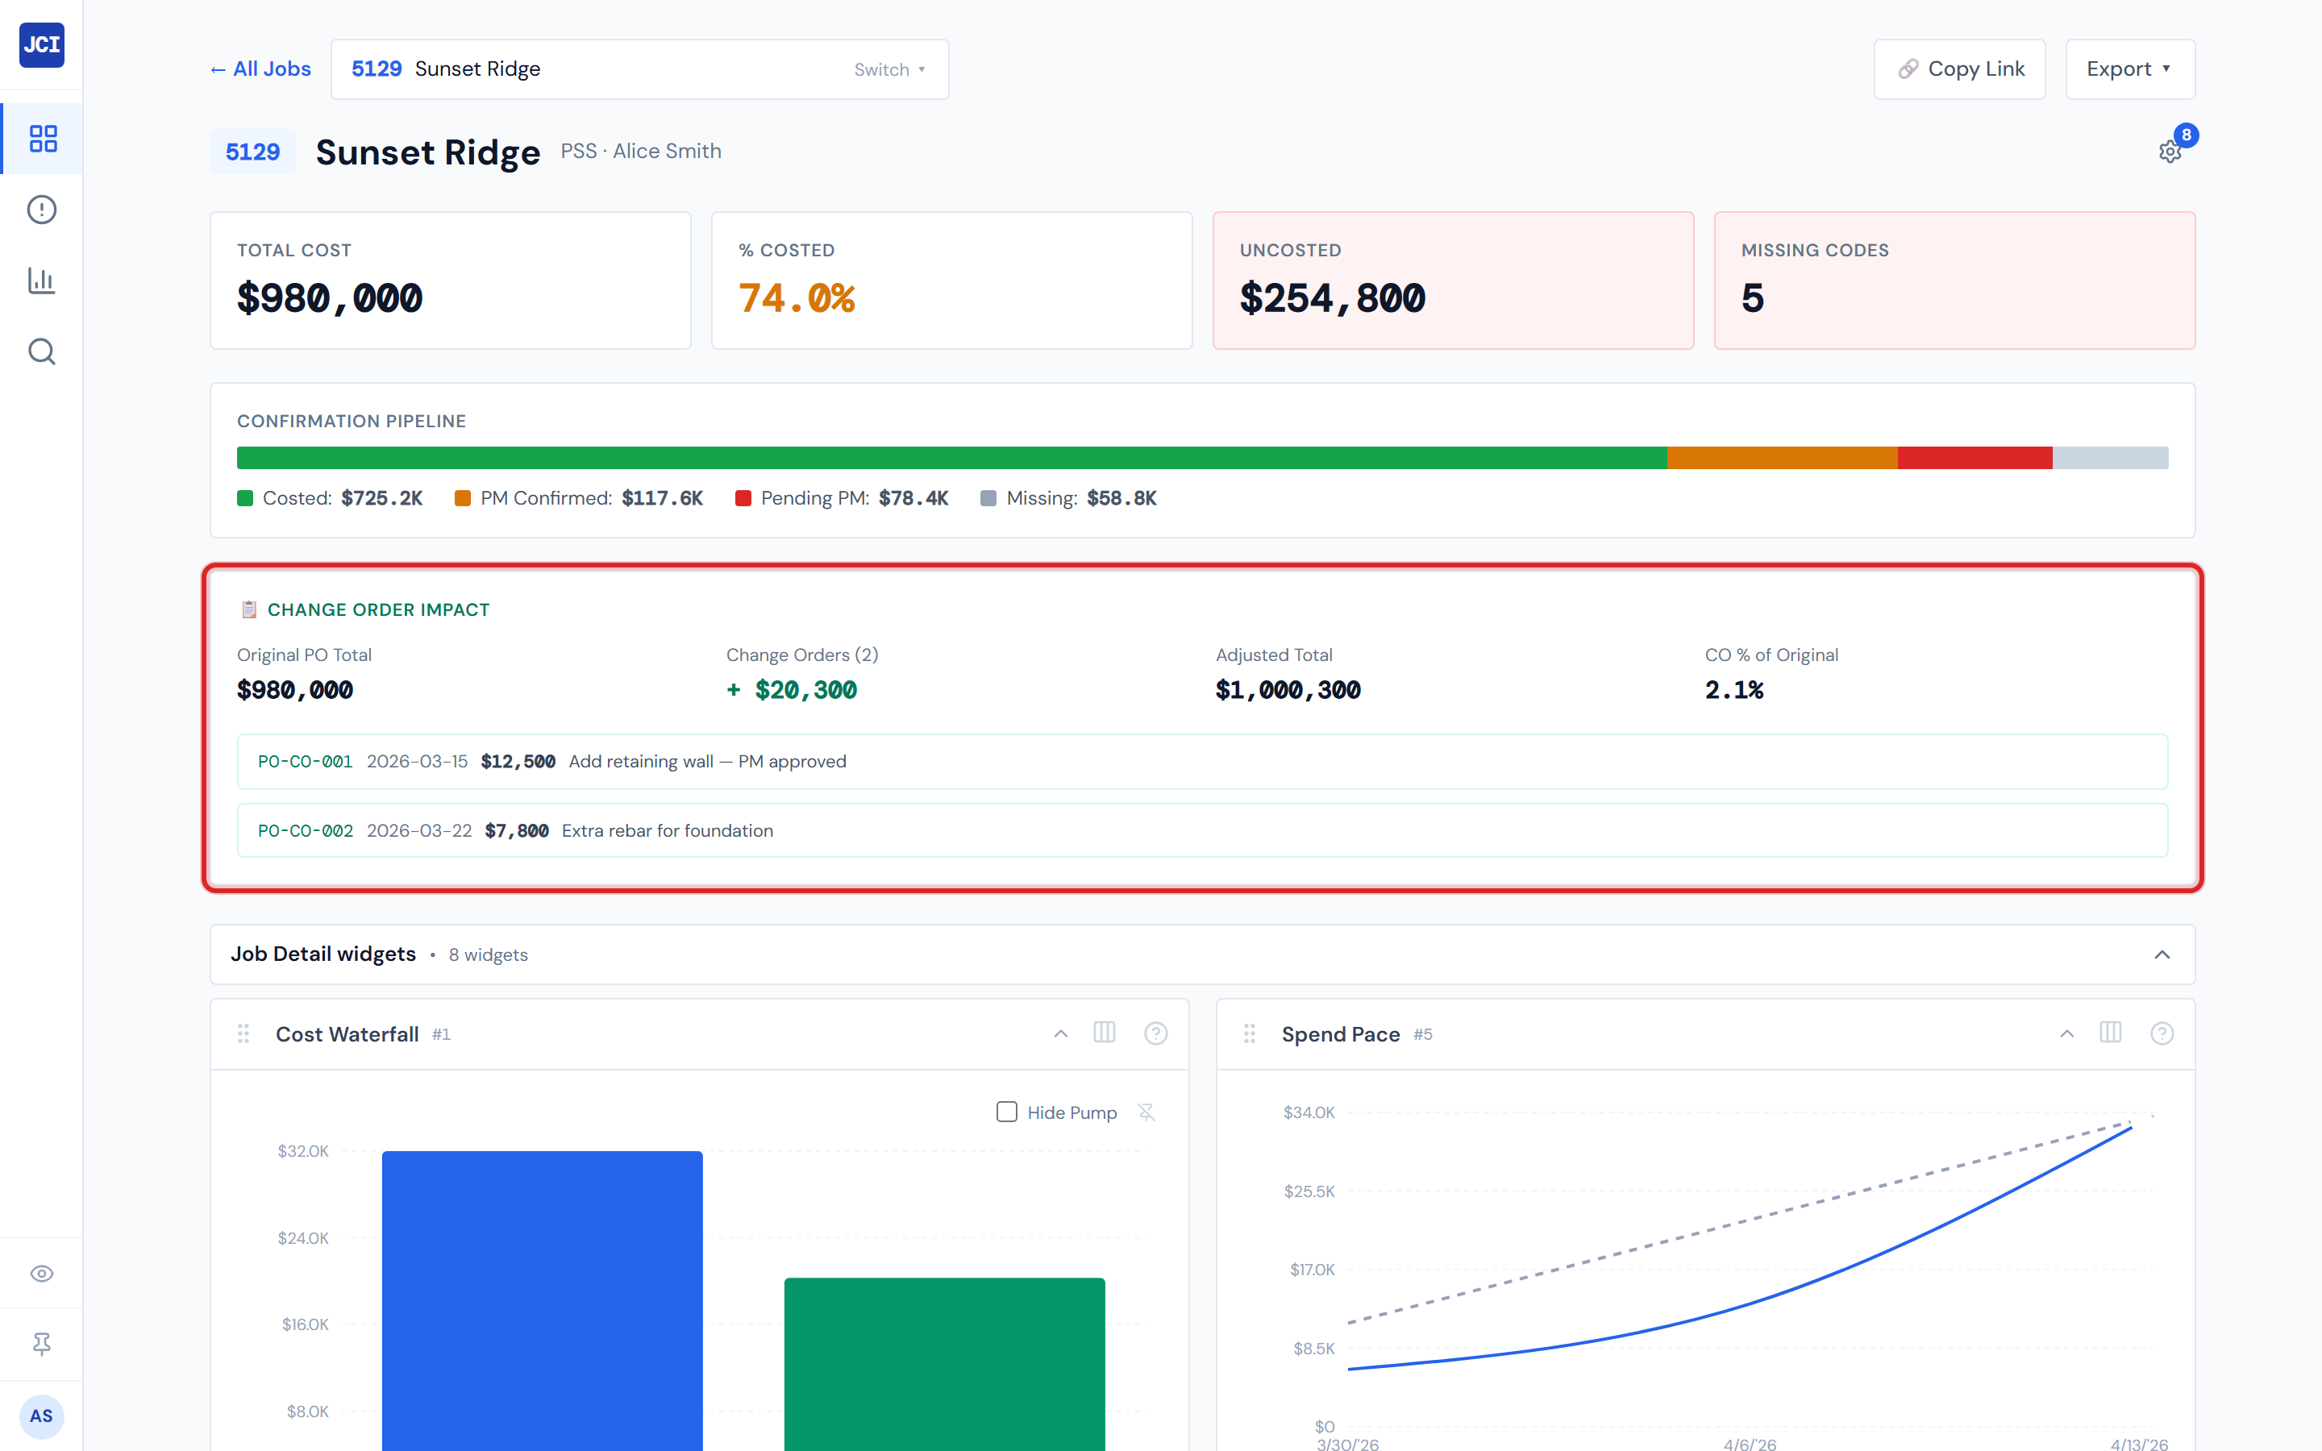The height and width of the screenshot is (1451, 2322).
Task: Click Cost Waterfall help question icon
Action: click(1155, 1033)
